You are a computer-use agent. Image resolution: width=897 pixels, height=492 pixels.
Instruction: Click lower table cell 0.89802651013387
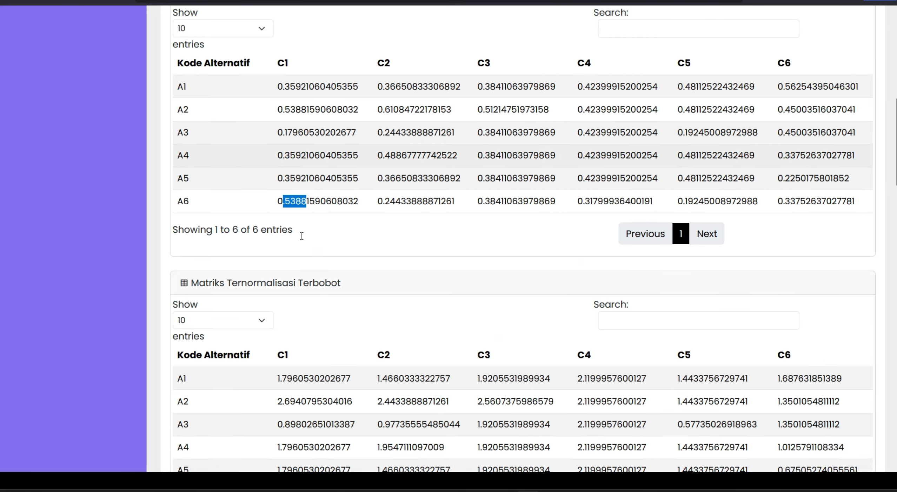coord(316,424)
